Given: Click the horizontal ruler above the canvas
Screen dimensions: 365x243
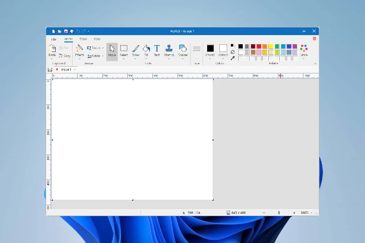Looking at the screenshot, I should (x=185, y=76).
